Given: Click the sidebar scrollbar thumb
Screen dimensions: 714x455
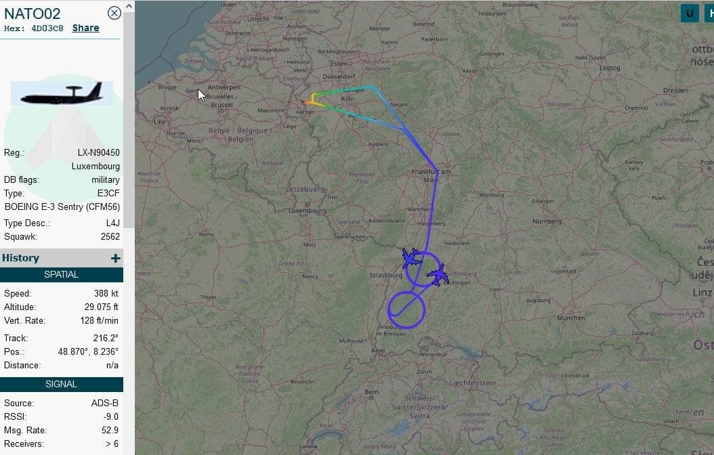Looking at the screenshot, I should click(129, 120).
